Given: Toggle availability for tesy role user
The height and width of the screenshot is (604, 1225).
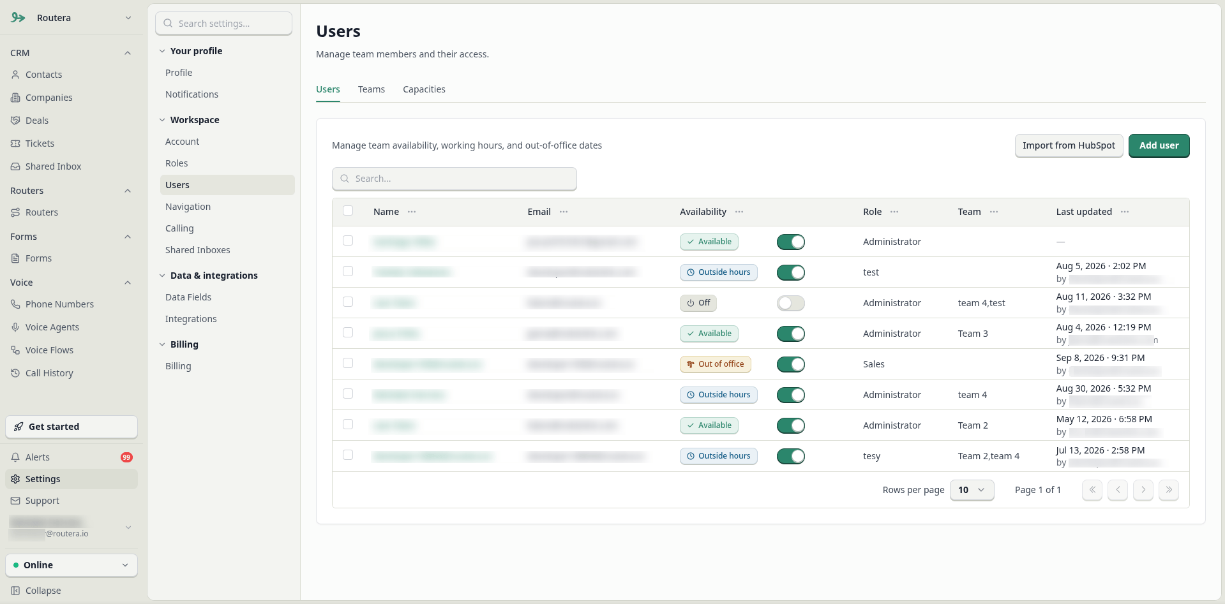Looking at the screenshot, I should point(791,456).
